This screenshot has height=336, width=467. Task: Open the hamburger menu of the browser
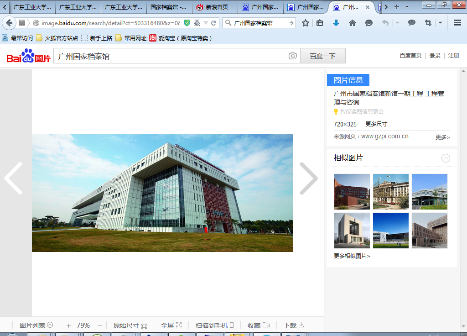point(457,23)
